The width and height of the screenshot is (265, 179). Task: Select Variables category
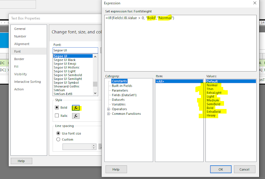119,104
